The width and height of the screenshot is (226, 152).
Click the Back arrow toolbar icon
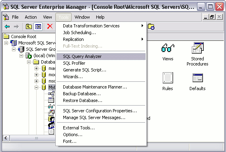click(x=7, y=27)
